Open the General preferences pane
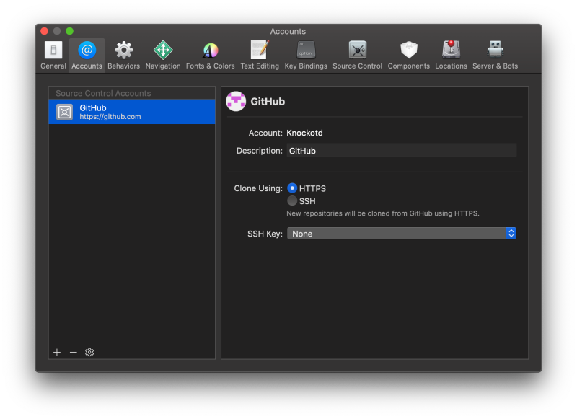This screenshot has width=577, height=419. [x=53, y=56]
